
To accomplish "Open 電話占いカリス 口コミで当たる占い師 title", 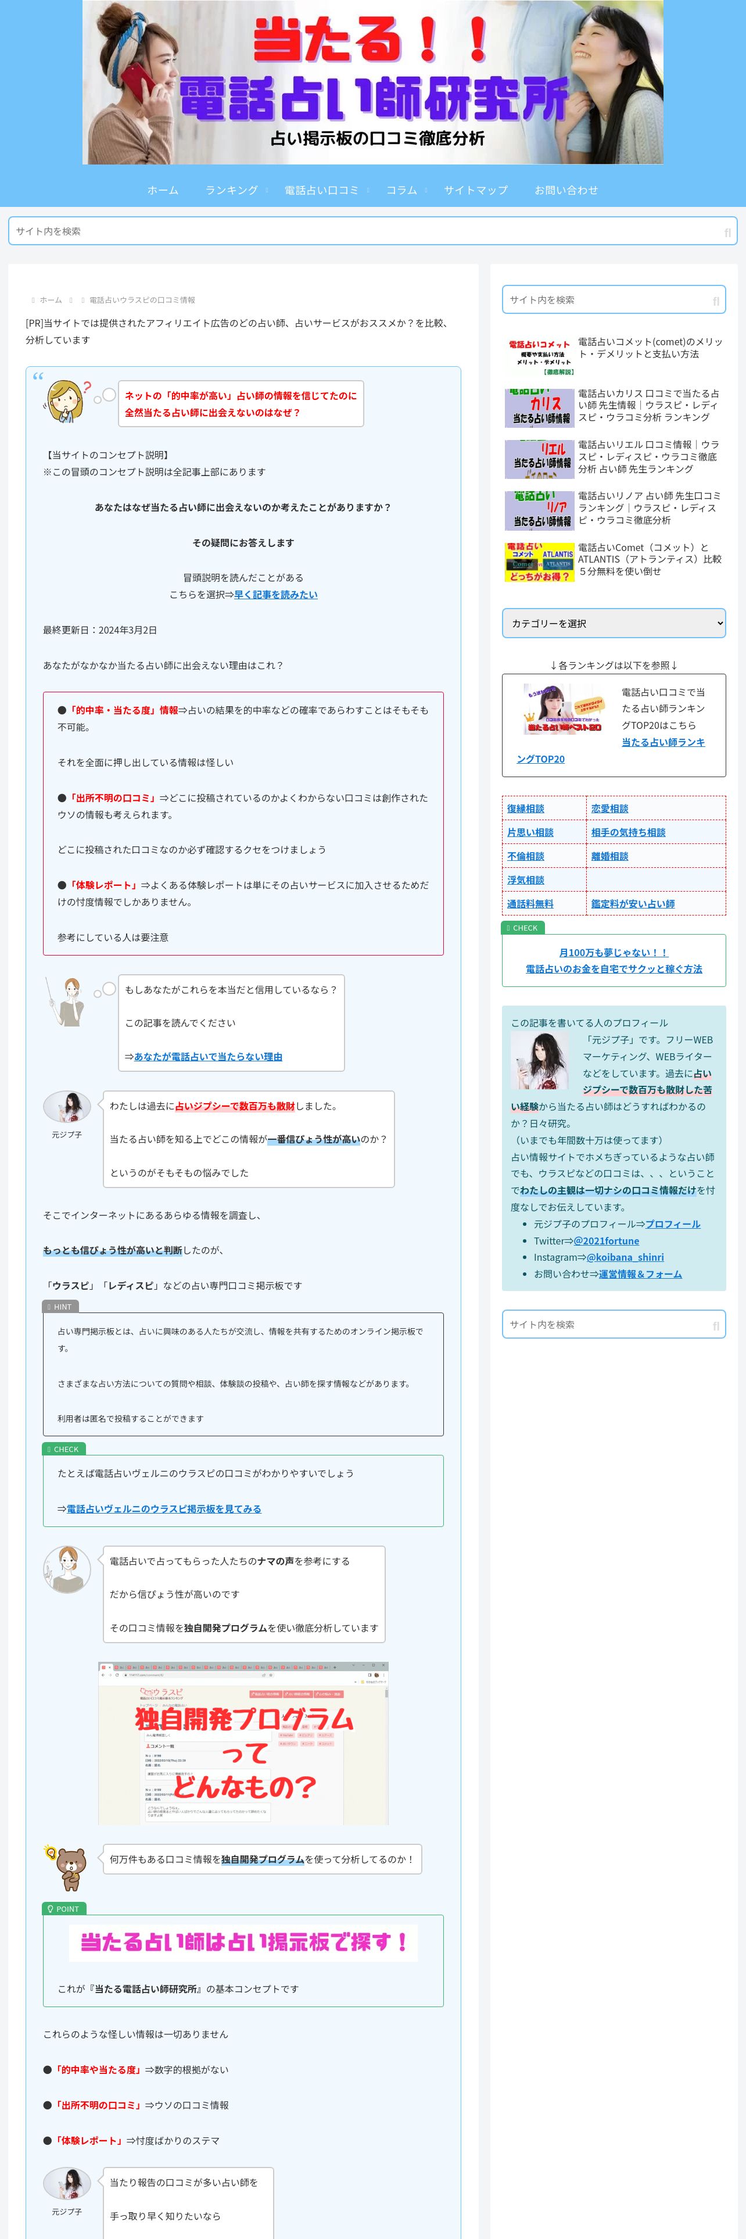I will point(651,405).
